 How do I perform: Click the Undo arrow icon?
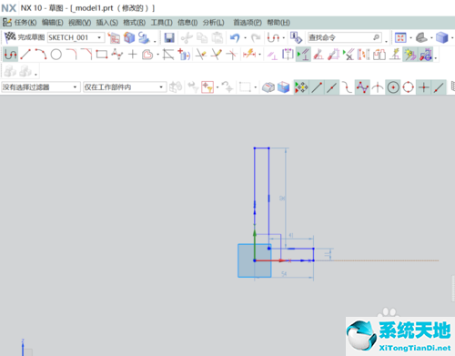click(x=235, y=37)
